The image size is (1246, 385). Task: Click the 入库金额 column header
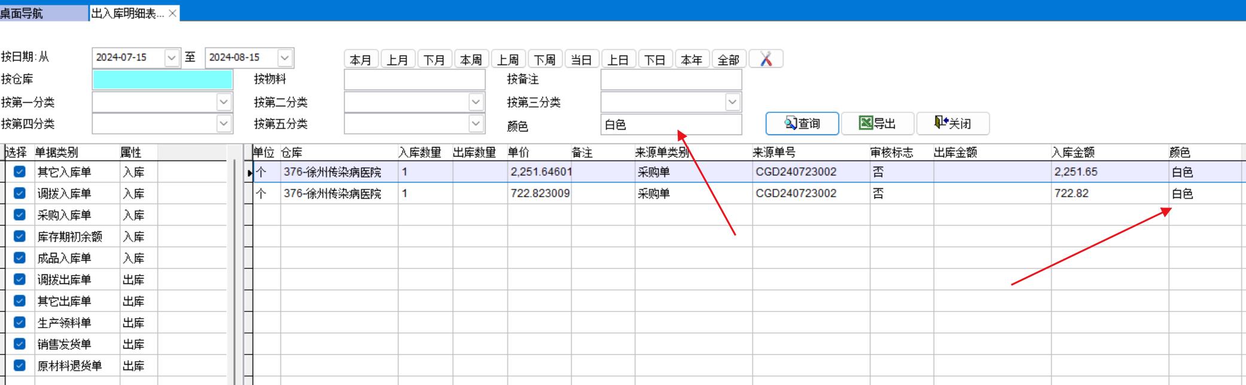pyautogui.click(x=1073, y=152)
